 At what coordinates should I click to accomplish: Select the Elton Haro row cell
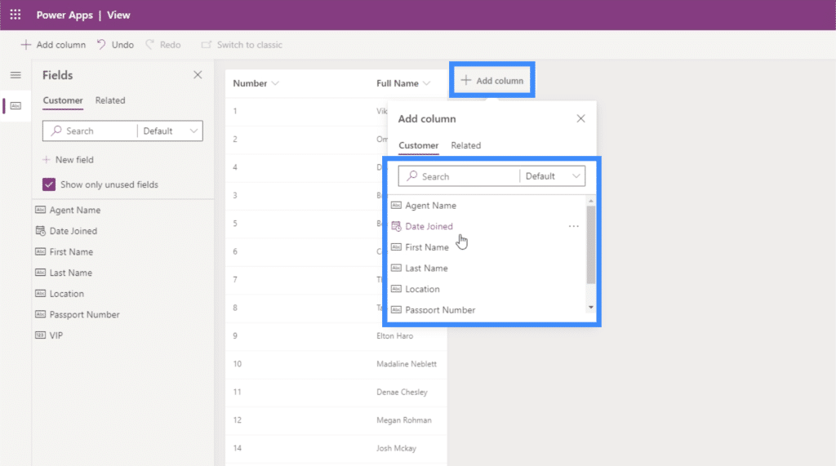click(394, 336)
